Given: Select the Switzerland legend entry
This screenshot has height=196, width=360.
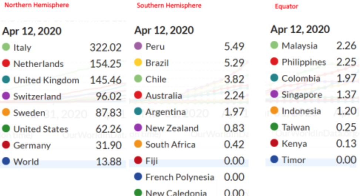Looking at the screenshot, I should coord(37,97).
